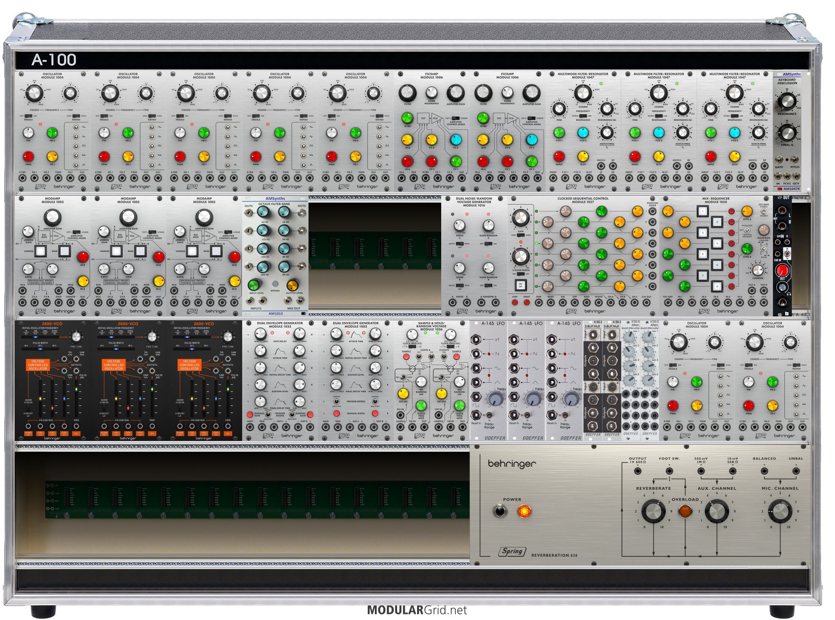Push the ON/OFF button on Module 1027
Image resolution: width=835 pixels, height=620 pixels.
520,286
